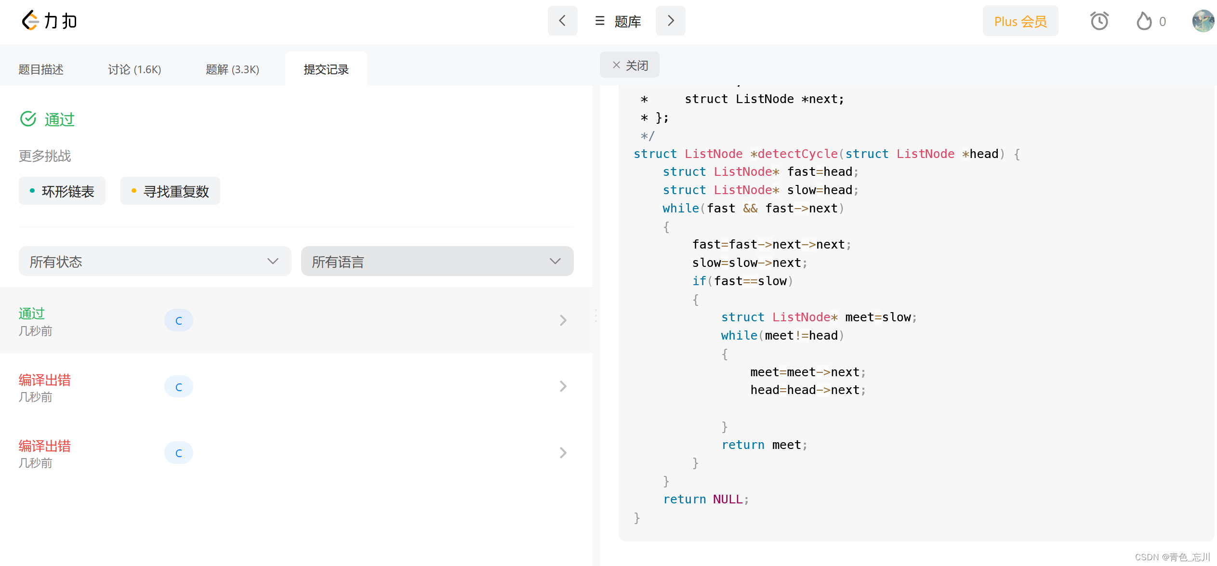Close the code panel with 关闭
The image size is (1217, 566).
(630, 65)
